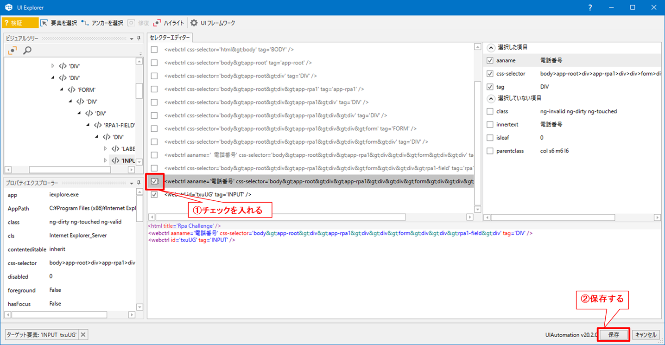The height and width of the screenshot is (345, 665).
Task: Check the parentclass attribute checkbox
Action: click(x=490, y=151)
